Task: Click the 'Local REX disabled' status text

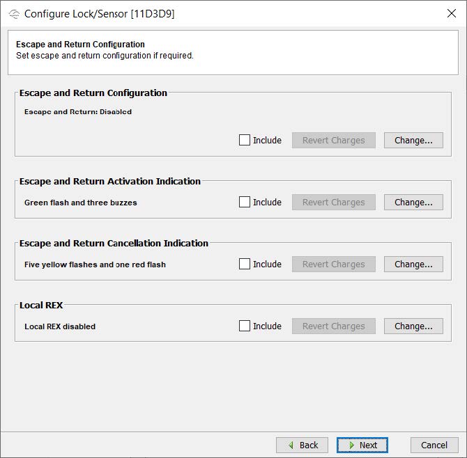Action: coord(60,326)
